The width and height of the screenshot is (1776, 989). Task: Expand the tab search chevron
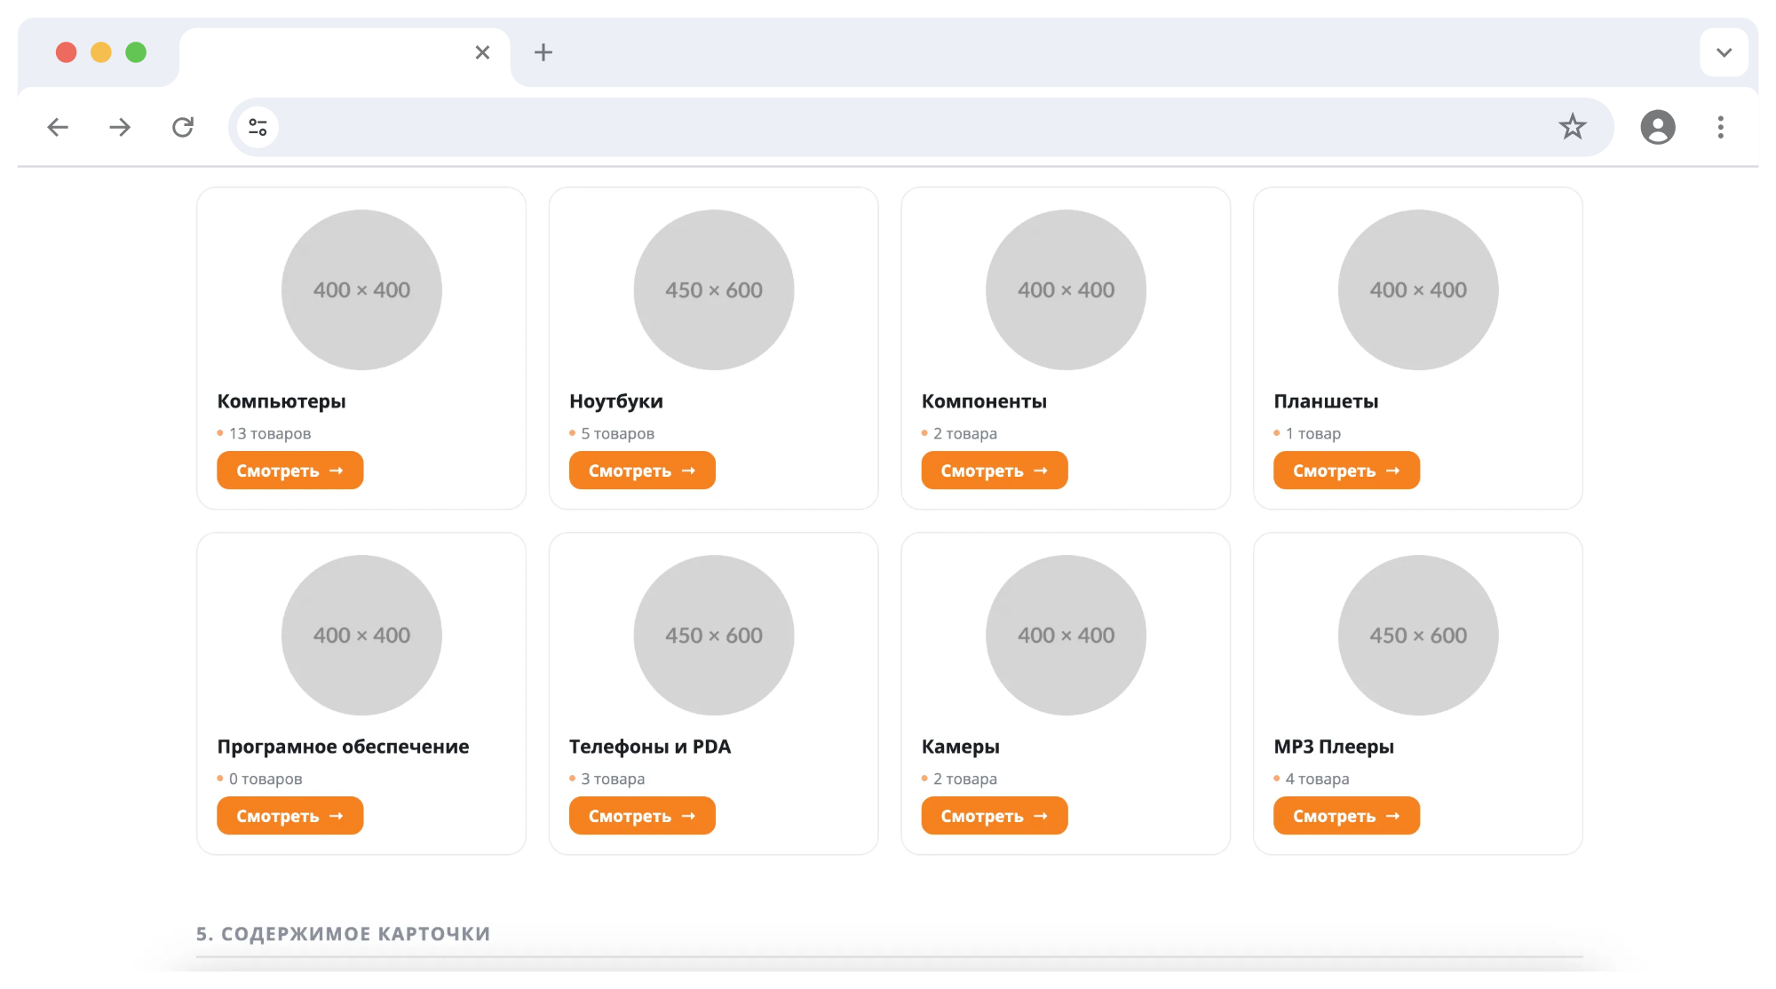1724,52
